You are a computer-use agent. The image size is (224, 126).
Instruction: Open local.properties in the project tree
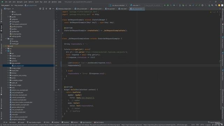tap(16, 34)
